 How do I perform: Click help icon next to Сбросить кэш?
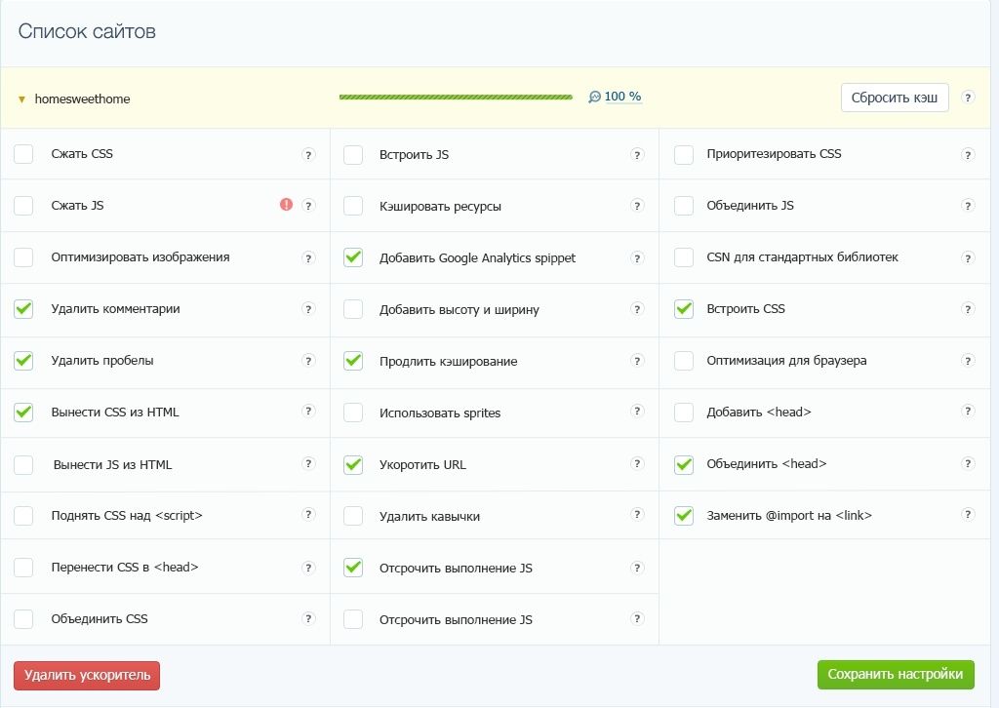tap(968, 98)
